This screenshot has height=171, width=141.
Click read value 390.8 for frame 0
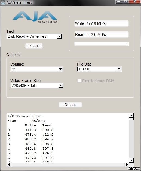point(48,130)
